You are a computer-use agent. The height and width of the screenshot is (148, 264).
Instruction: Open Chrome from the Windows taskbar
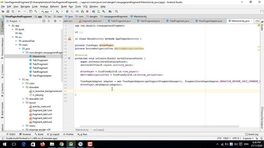tap(61, 144)
